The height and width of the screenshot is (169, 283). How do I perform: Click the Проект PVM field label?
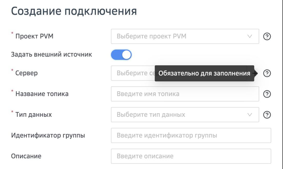pyautogui.click(x=34, y=36)
